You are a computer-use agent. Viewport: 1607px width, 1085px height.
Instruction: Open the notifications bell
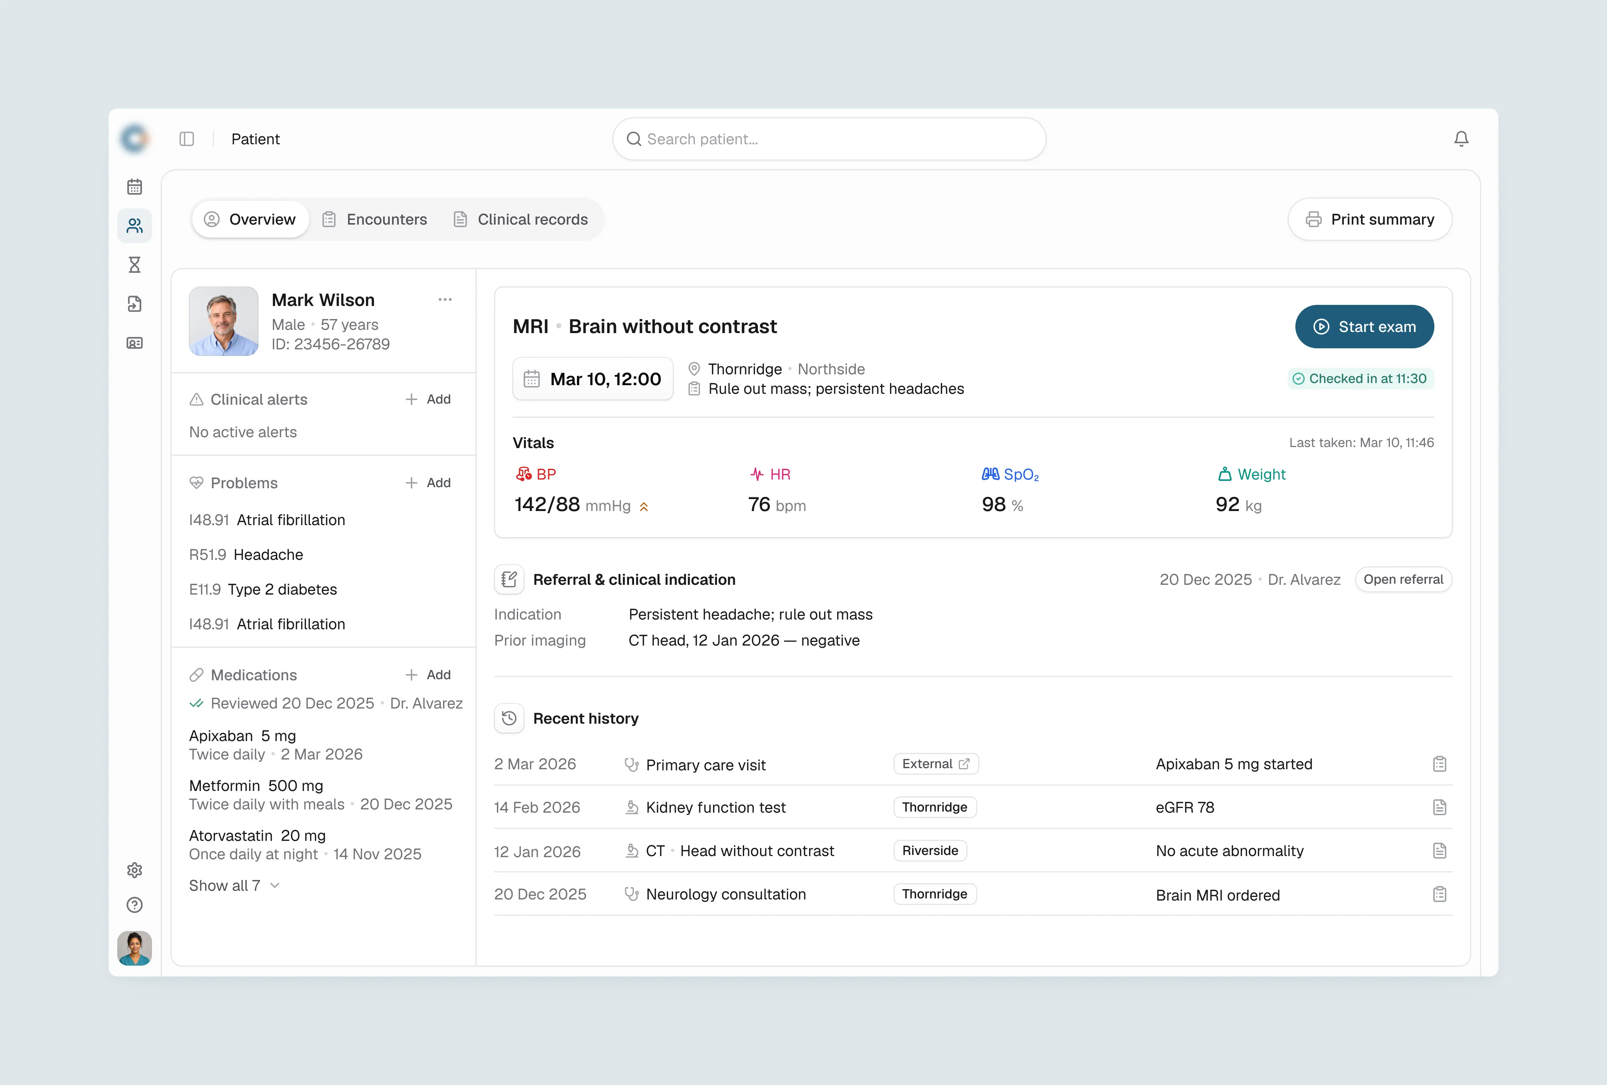(1461, 139)
